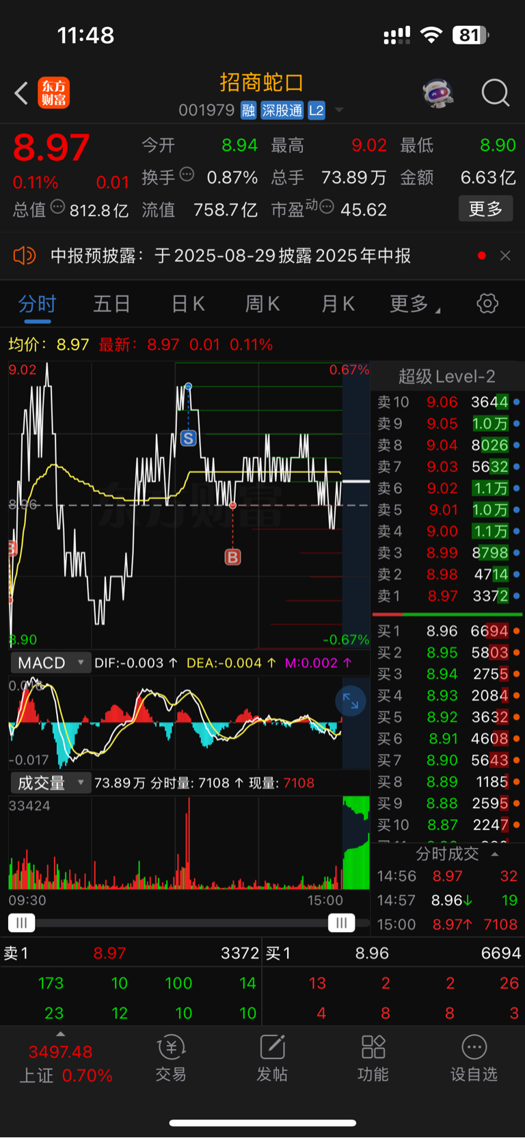
Task: Open the 交易 trade icon
Action: 171,1058
